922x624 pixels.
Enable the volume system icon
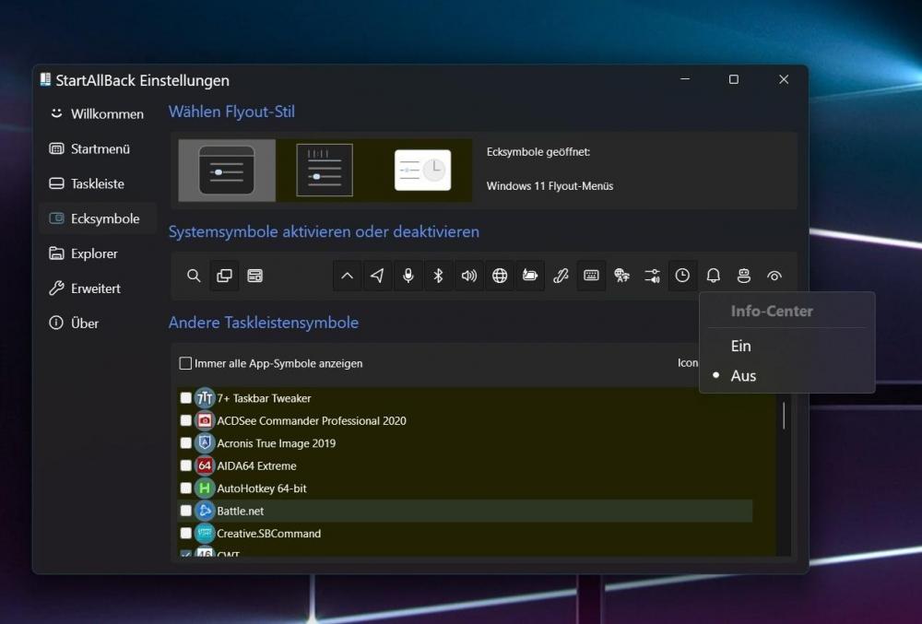(x=468, y=275)
